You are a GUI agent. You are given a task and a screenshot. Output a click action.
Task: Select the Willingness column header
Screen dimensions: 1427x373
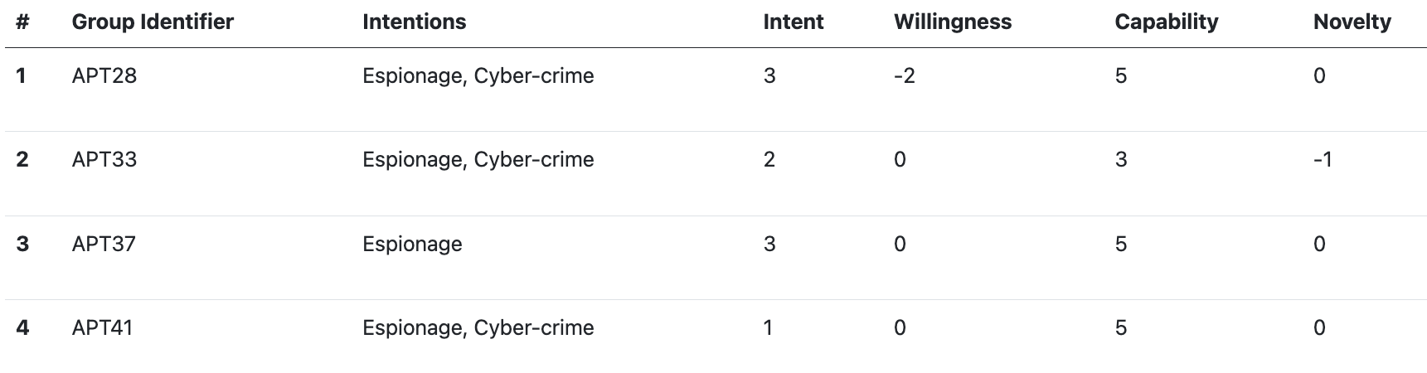coord(952,22)
